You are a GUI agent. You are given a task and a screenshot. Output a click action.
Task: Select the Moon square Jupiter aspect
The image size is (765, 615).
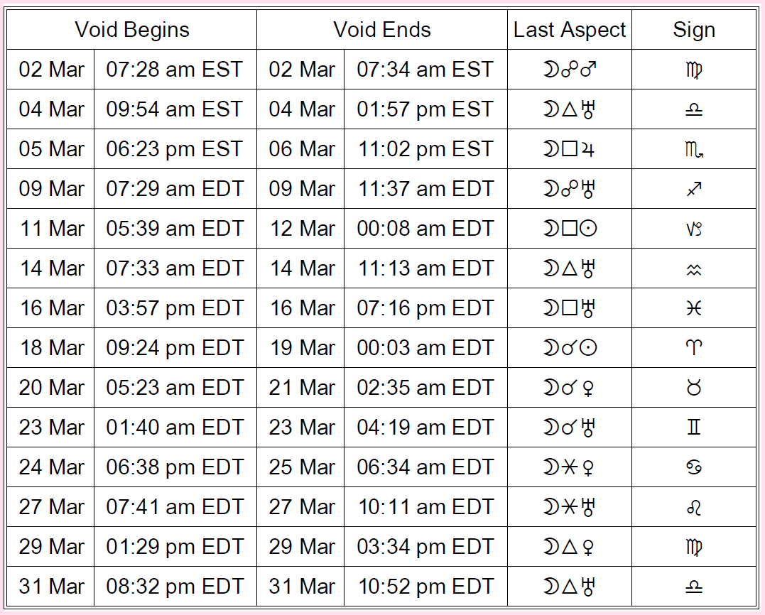pos(569,149)
